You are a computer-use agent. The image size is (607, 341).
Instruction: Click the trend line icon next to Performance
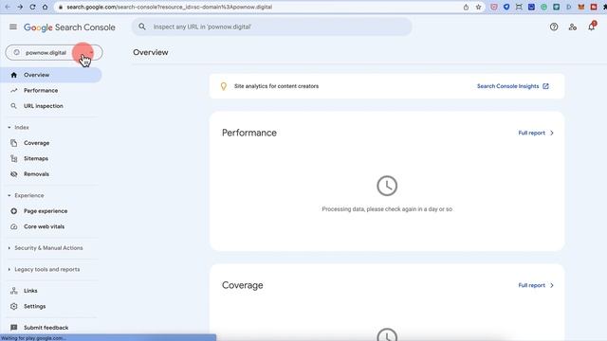(x=14, y=90)
